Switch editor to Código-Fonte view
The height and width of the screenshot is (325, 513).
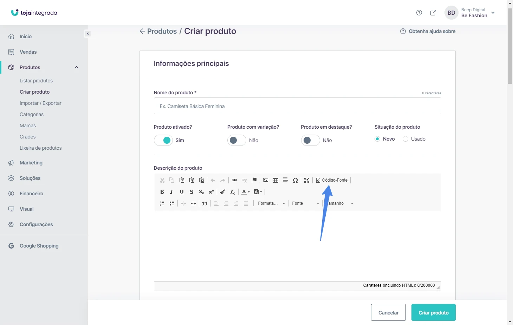332,180
